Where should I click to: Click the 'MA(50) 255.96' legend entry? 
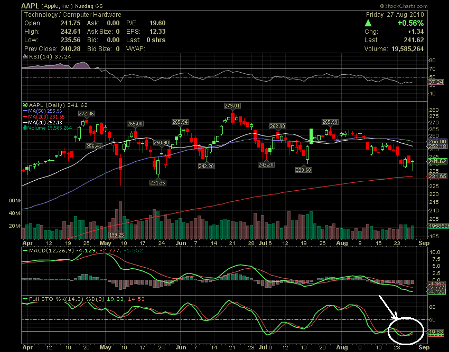[x=45, y=111]
